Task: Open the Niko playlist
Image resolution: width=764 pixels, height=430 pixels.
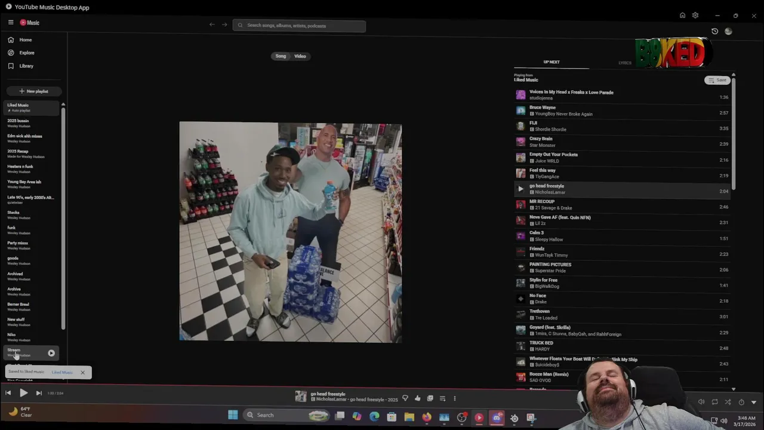Action: pyautogui.click(x=32, y=337)
